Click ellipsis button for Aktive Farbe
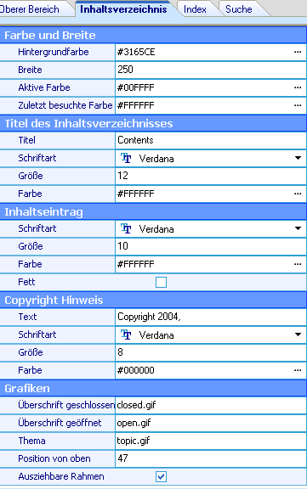 (298, 87)
